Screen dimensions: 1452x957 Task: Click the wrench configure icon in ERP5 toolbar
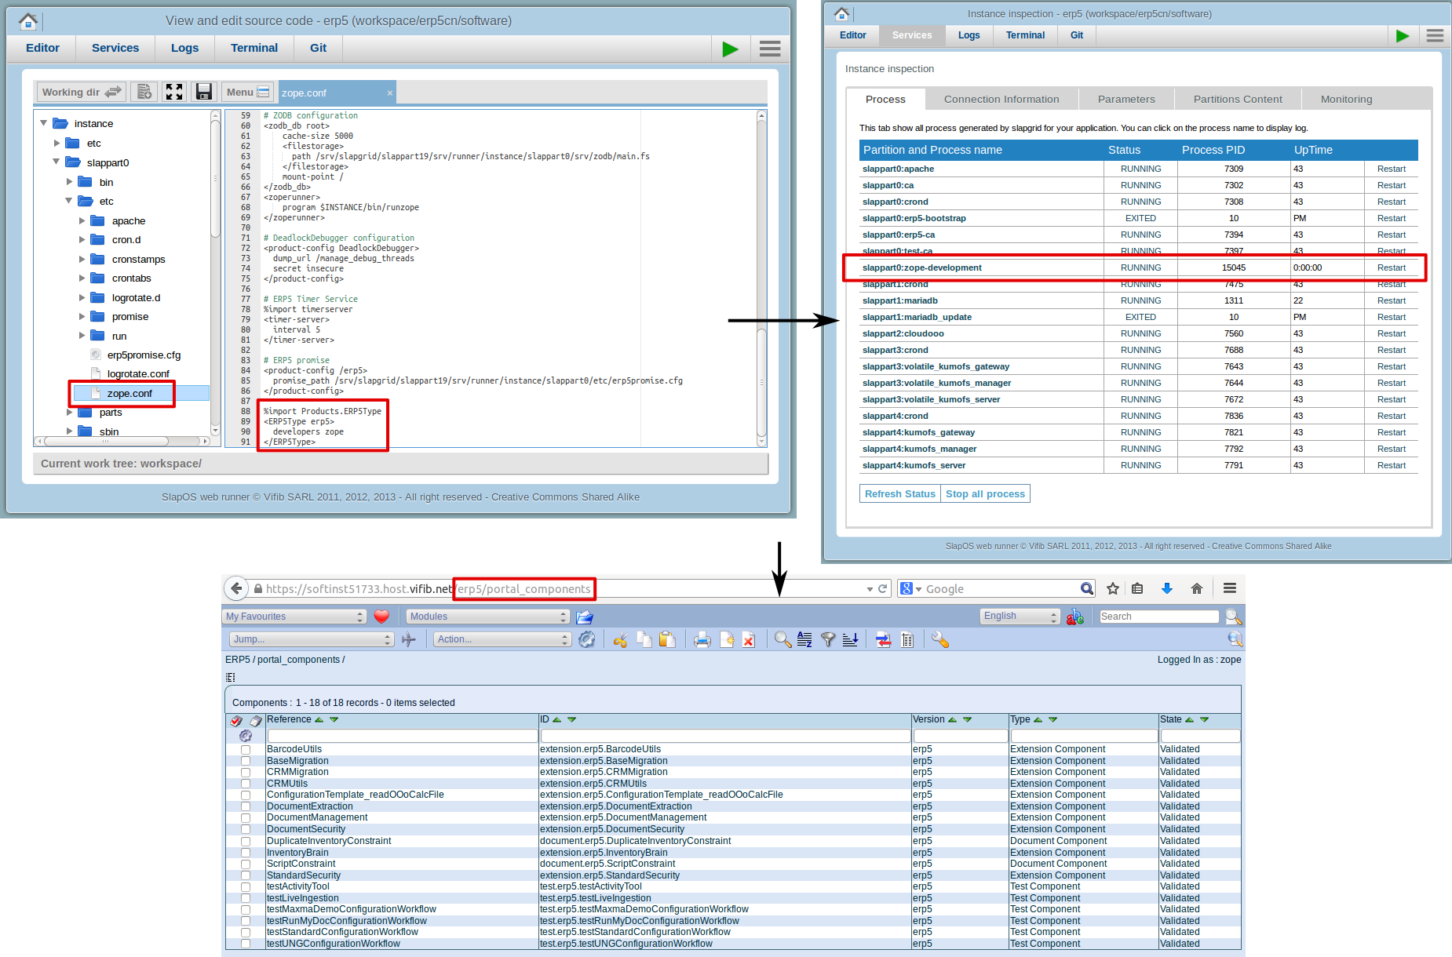point(940,640)
